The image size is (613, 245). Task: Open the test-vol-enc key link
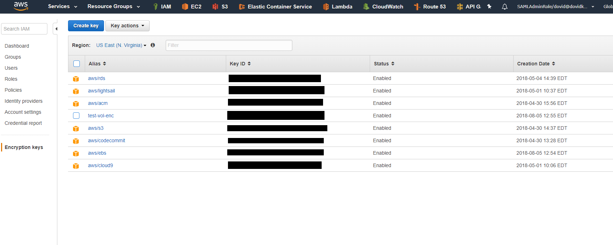[x=101, y=116]
